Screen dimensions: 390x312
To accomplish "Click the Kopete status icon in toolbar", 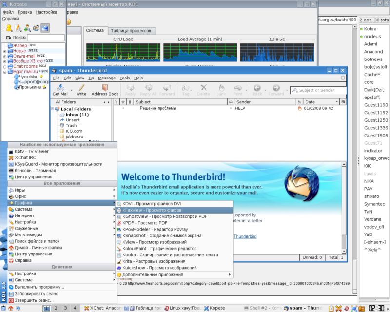I will coord(9,28).
